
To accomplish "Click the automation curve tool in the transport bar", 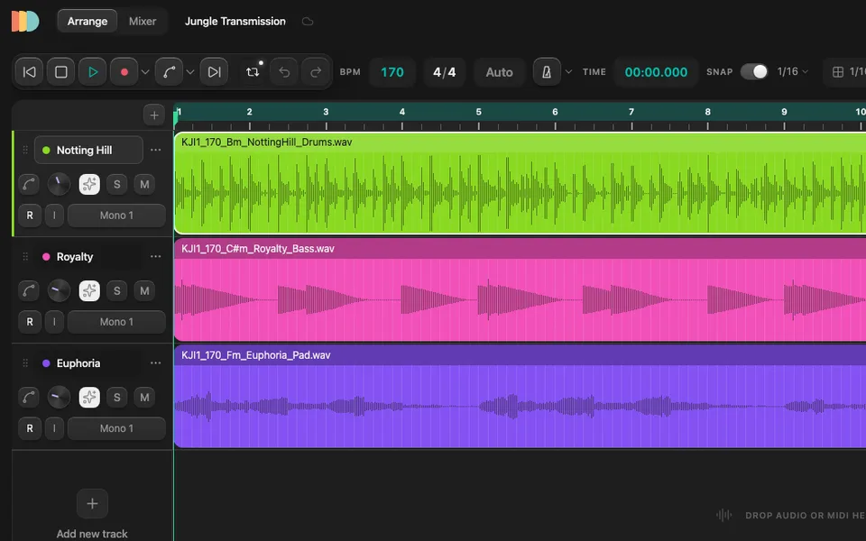I will pyautogui.click(x=169, y=72).
